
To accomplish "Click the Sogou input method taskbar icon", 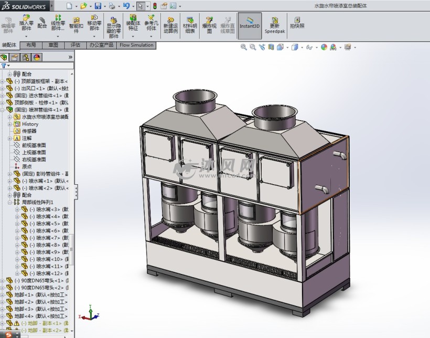I will coord(9,334).
